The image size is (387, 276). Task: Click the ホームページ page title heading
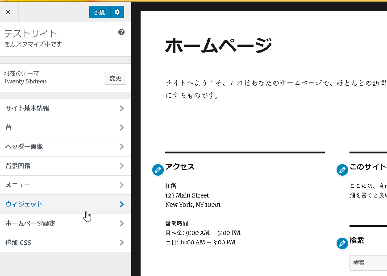pos(218,45)
